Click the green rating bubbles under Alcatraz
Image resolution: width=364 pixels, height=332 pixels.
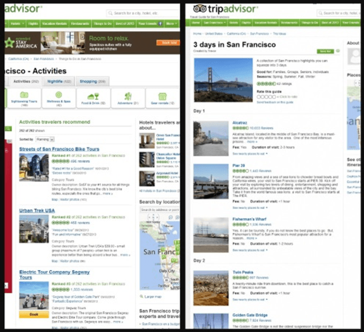coord(240,128)
